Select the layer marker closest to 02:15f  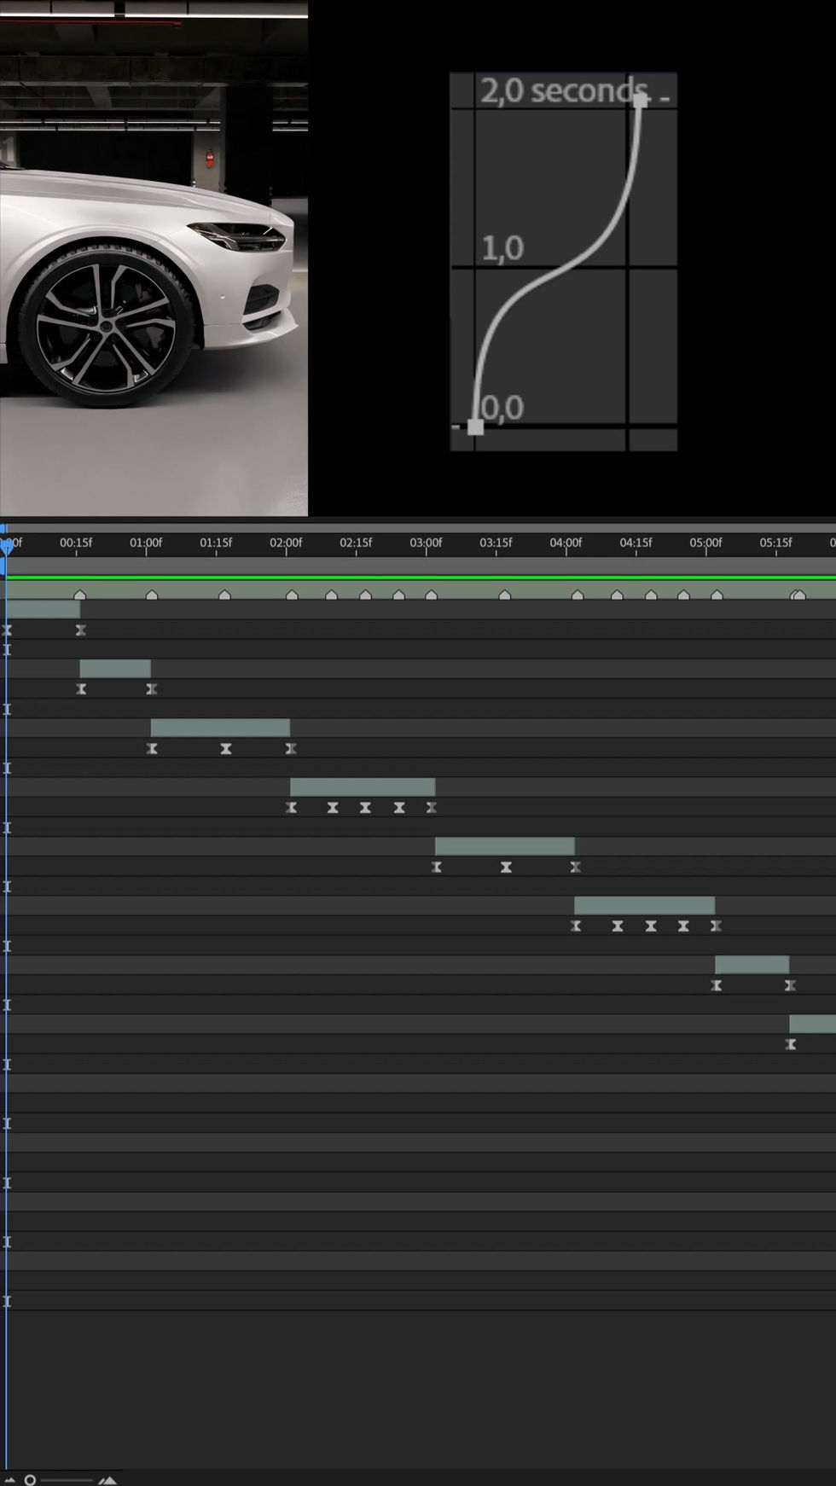pos(365,595)
